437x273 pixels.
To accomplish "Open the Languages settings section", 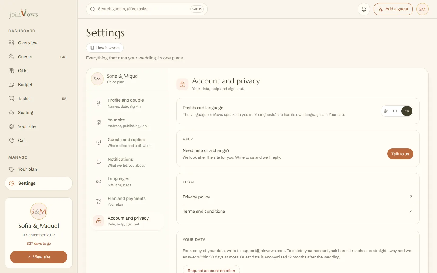I will (127, 182).
